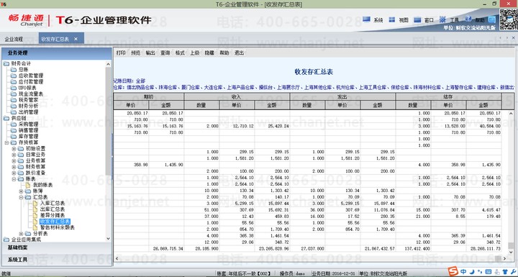Open the 系统工具 panel
Screen dimensions: 518x277
pyautogui.click(x=57, y=260)
